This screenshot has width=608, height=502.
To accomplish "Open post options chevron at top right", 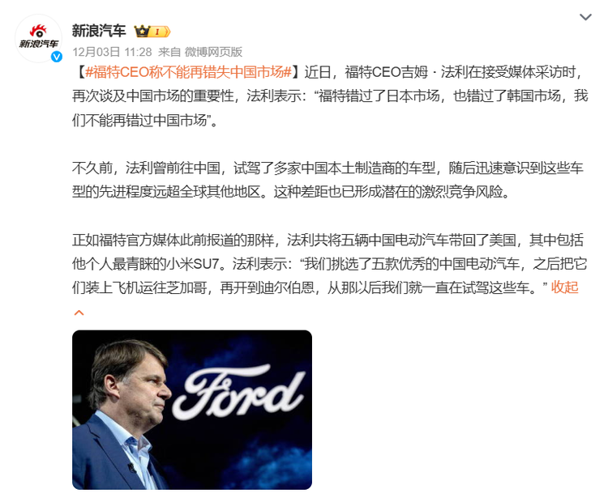I will pos(585,17).
